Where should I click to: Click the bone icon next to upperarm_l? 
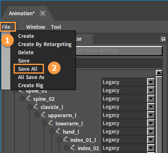pos(43,115)
